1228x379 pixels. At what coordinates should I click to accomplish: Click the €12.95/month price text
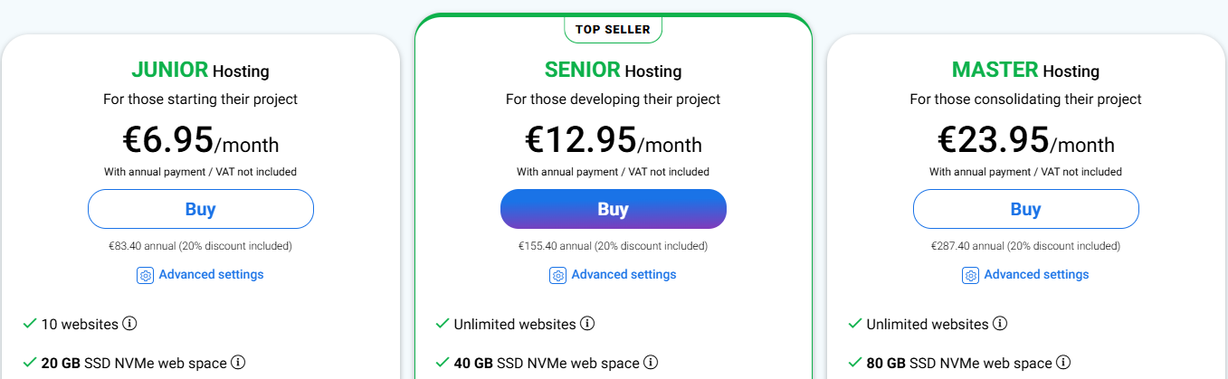613,141
